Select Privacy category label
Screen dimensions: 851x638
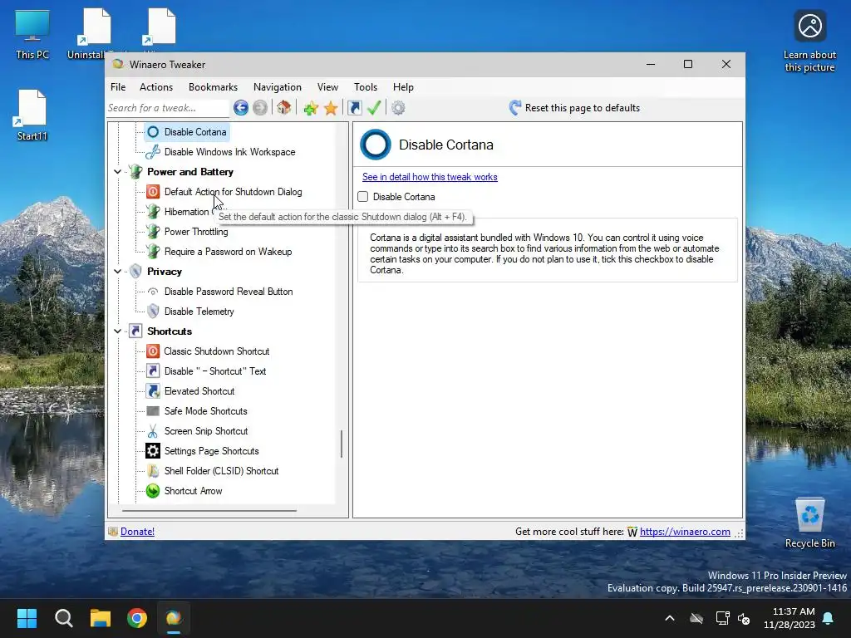click(x=165, y=272)
